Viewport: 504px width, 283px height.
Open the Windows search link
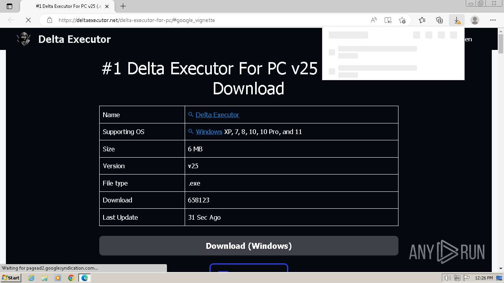(209, 132)
